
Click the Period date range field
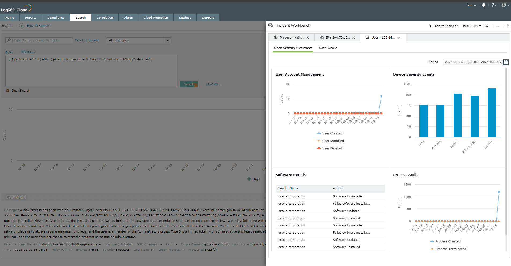click(473, 62)
